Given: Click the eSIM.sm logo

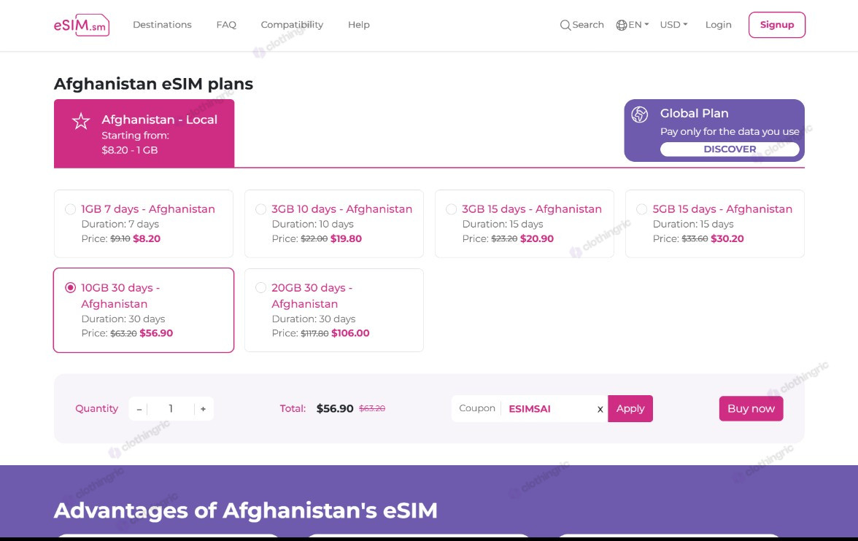Looking at the screenshot, I should [x=82, y=26].
